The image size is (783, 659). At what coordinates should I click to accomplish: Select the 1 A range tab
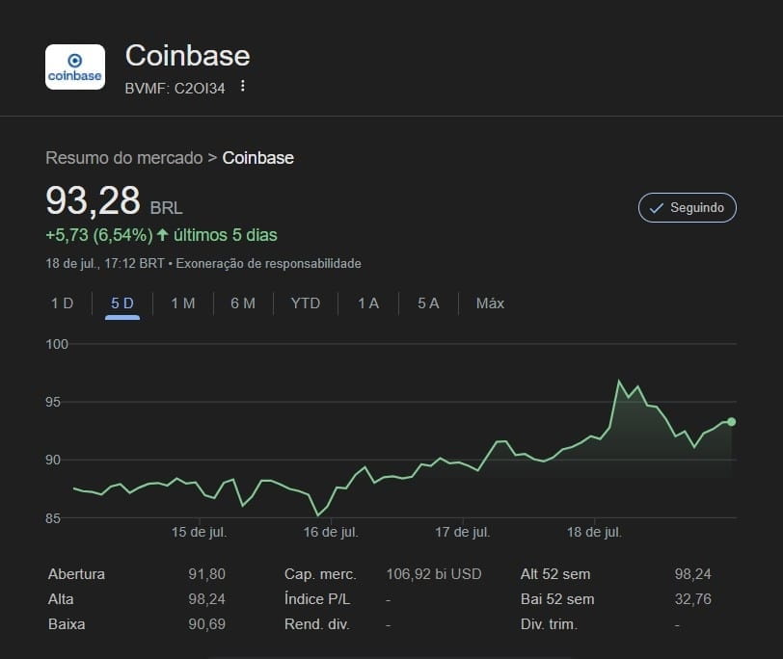[x=368, y=303]
